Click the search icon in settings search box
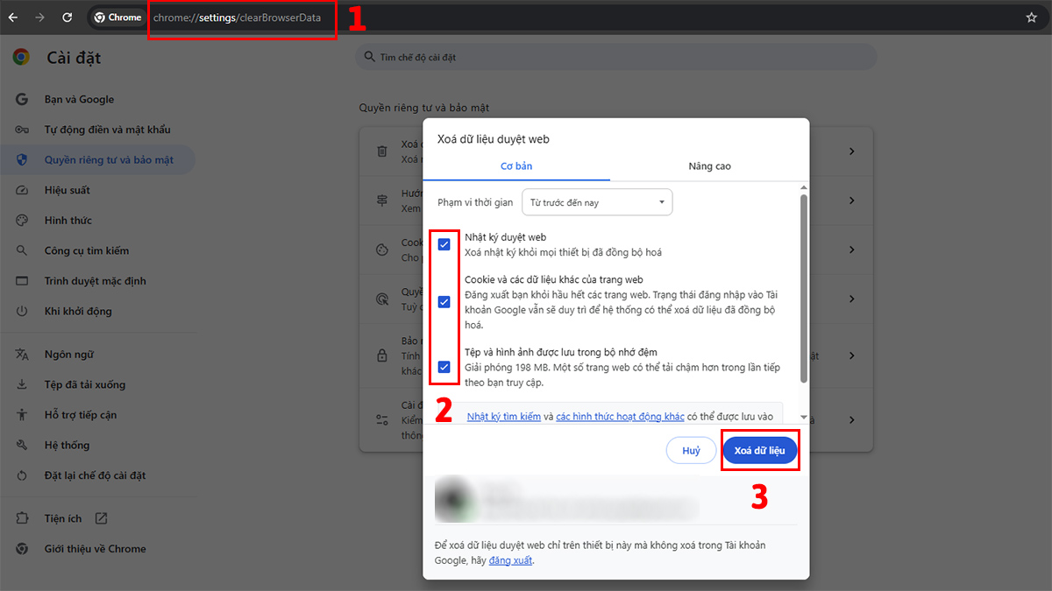This screenshot has height=591, width=1052. 369,57
